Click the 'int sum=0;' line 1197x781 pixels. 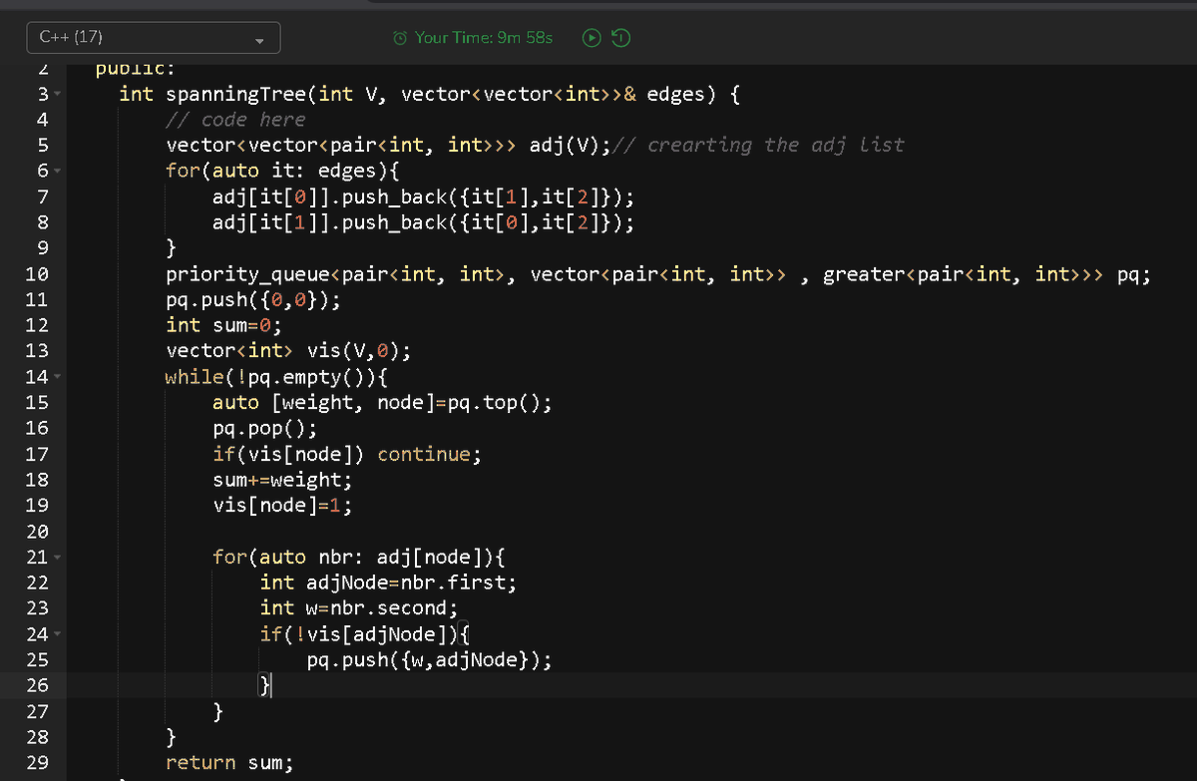223,325
